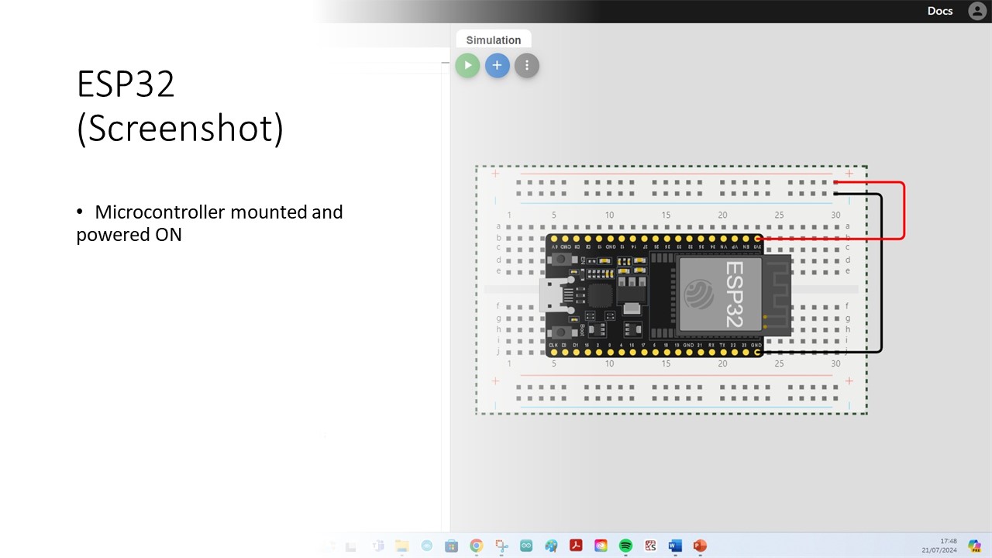
Task: Open the user account profile icon
Action: [x=977, y=11]
